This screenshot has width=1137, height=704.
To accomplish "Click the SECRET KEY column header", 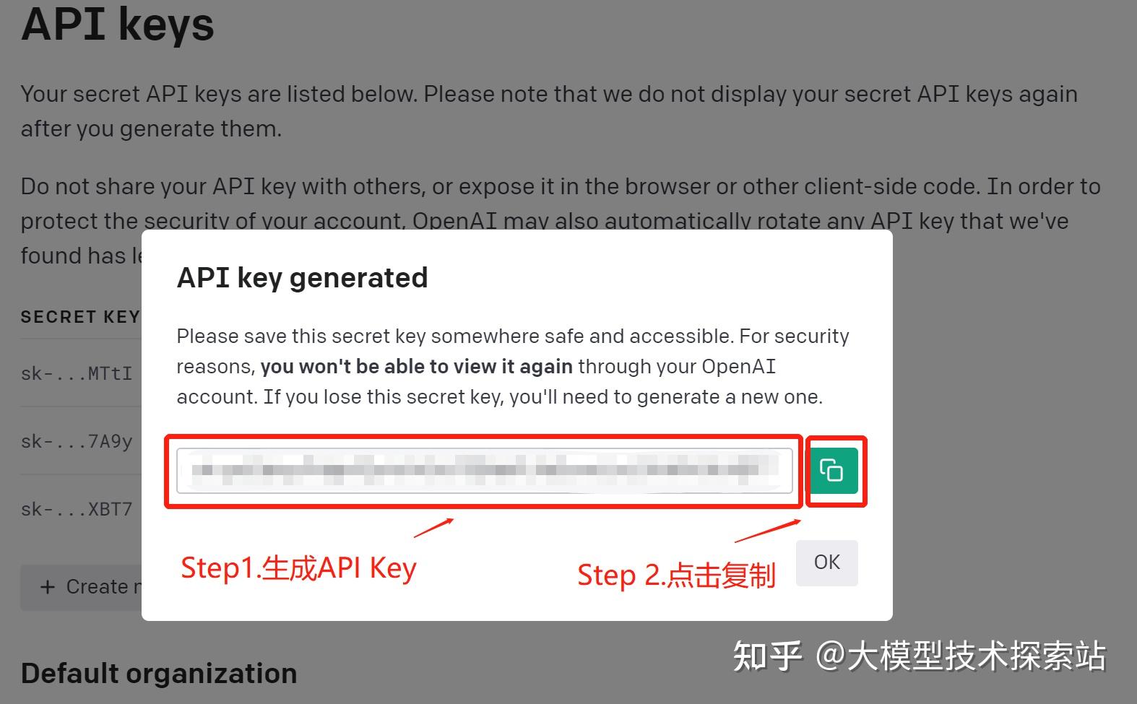I will click(x=80, y=317).
